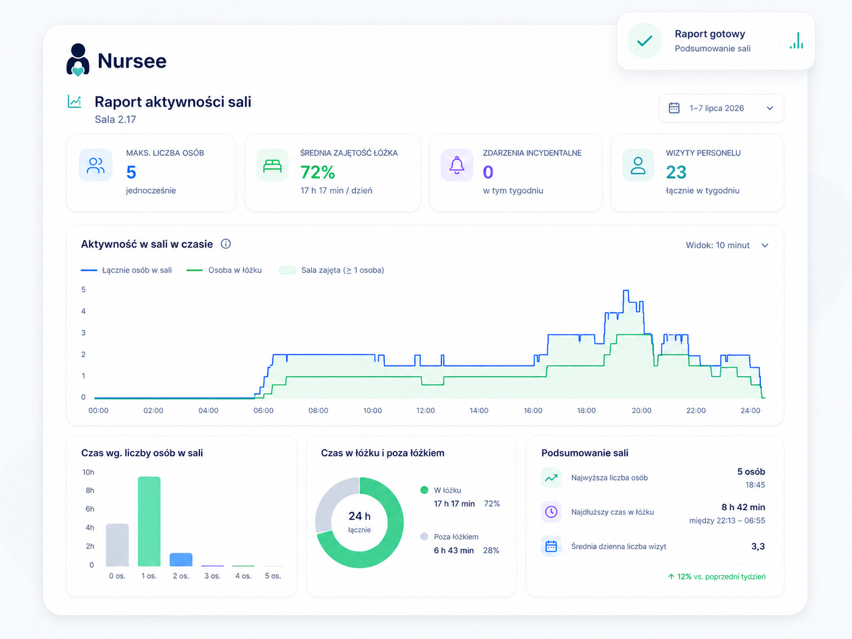Click the calendar icon beside Średnia dzienna liczba wizyt
852x639 pixels.
click(551, 547)
